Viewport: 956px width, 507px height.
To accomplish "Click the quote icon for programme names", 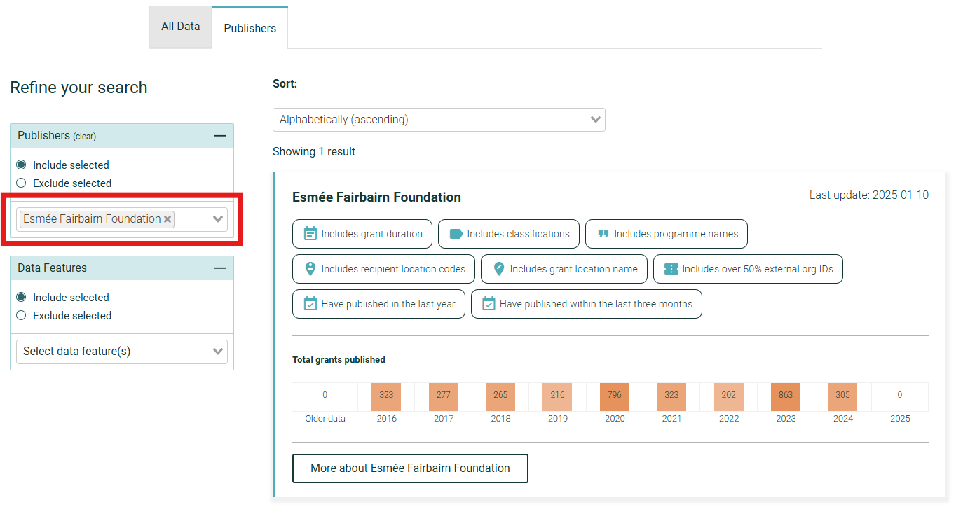I will point(603,235).
